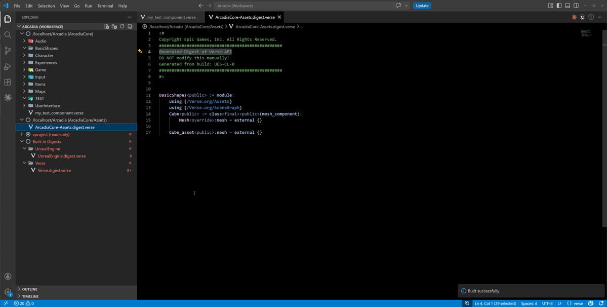This screenshot has width=607, height=307.
Task: Close the ArcadiaCore-Assets.digest.verse tab
Action: coord(279,17)
